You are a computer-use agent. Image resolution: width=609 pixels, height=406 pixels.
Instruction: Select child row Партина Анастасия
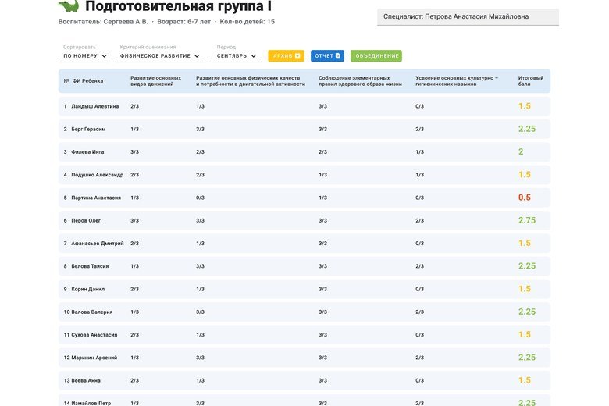pos(304,198)
